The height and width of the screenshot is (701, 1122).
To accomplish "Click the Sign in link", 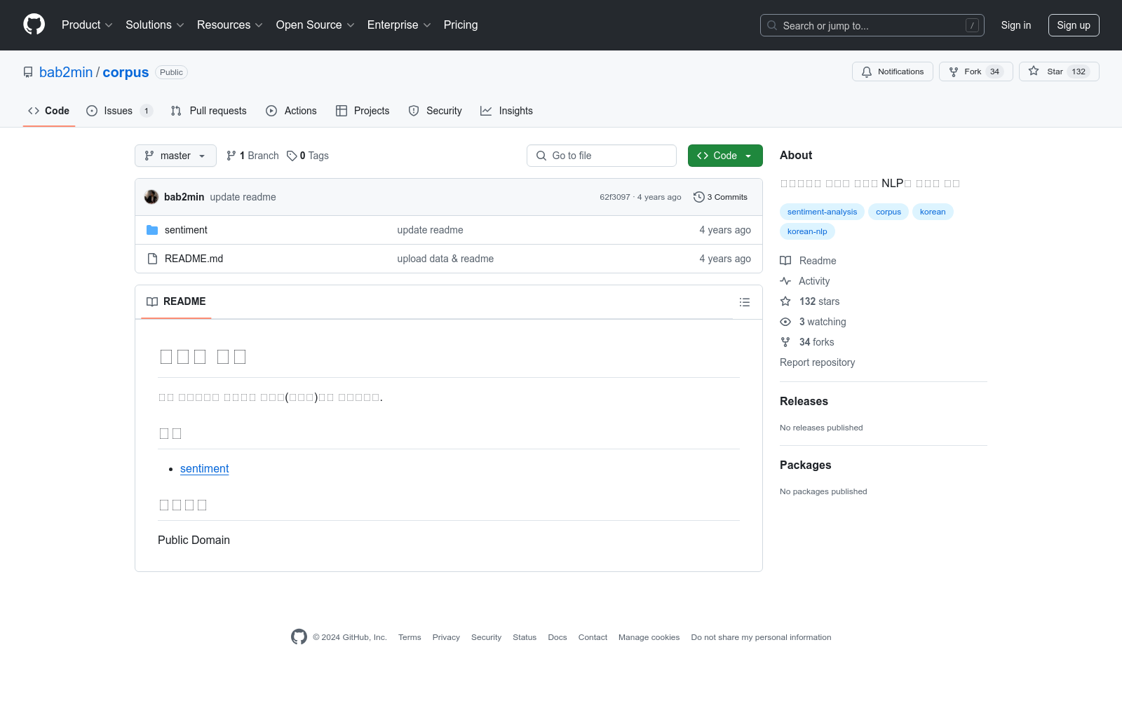I will pyautogui.click(x=1016, y=25).
